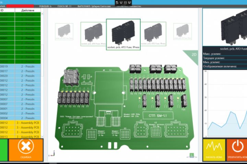Select the Assembly PCB row with ID ending 00013
Screen dimensions: 247x164
coord(20,137)
